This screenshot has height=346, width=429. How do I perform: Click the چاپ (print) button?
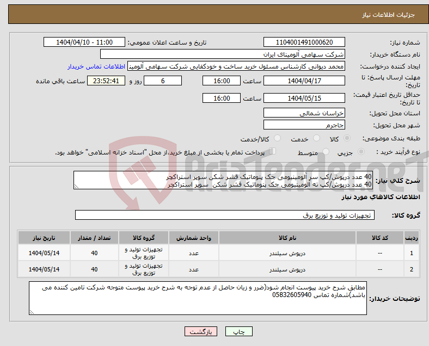[238, 331]
